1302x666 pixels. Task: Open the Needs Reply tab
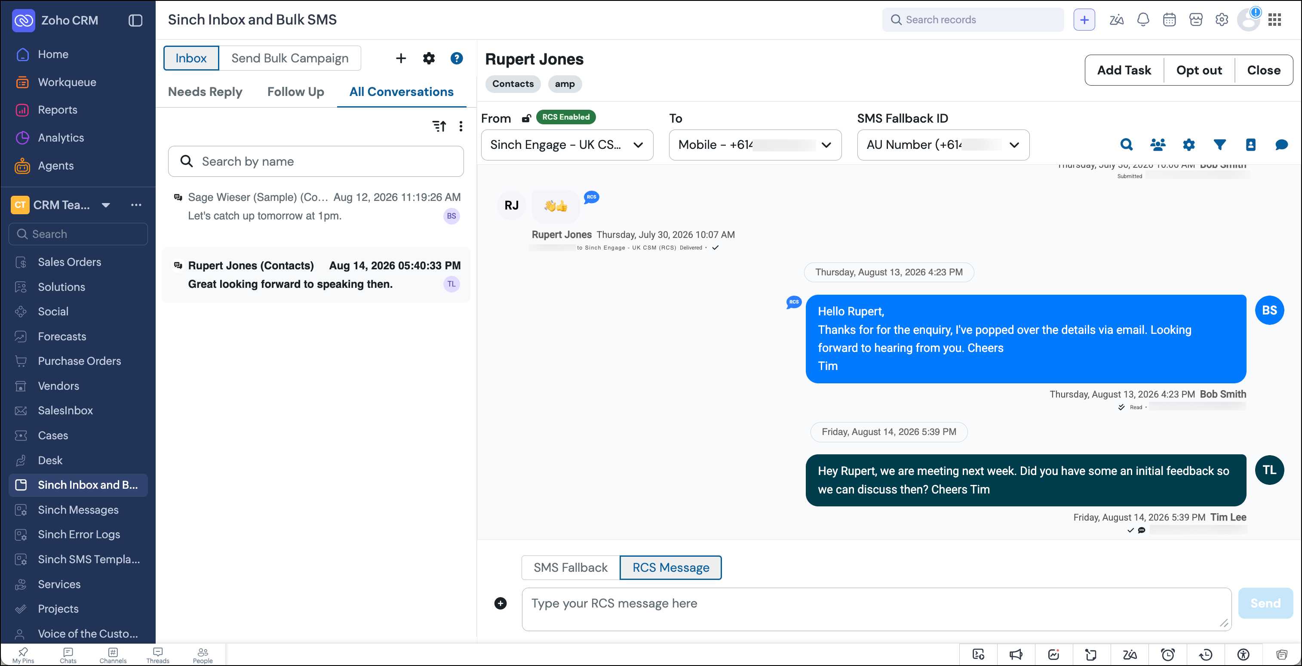coord(205,92)
